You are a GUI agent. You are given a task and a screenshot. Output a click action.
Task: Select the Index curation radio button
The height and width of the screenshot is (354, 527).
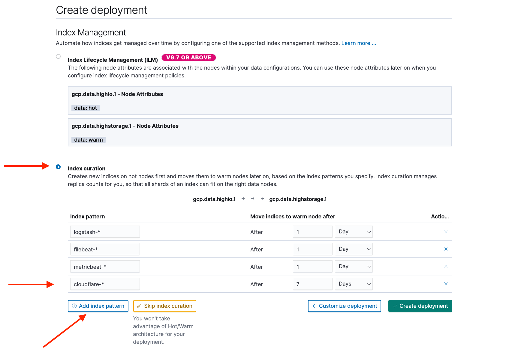tap(58, 167)
